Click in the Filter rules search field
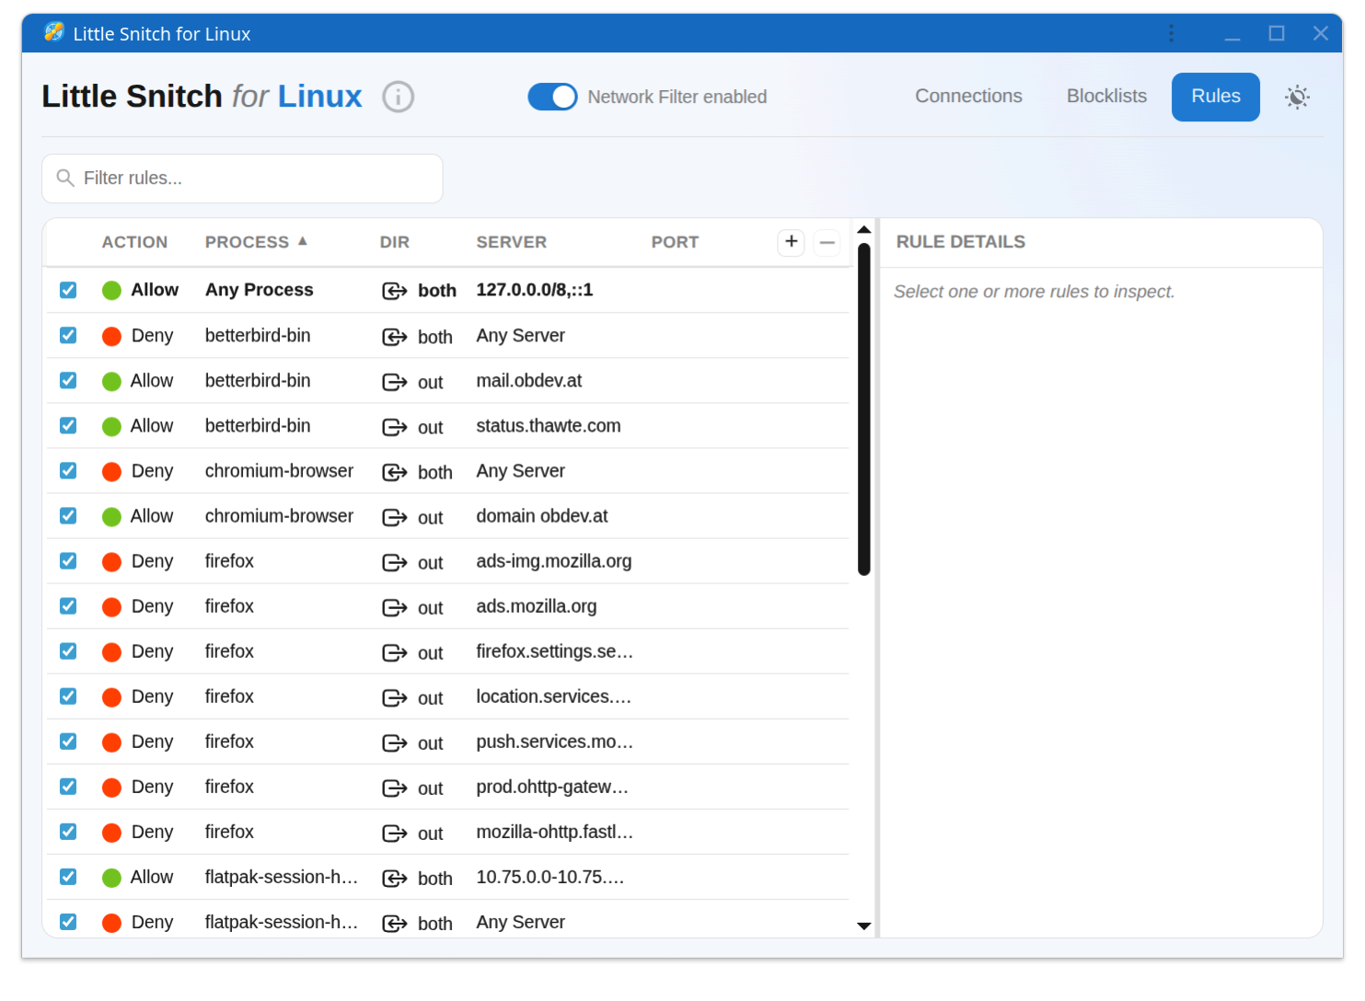Screen dimensions: 1365x1001 point(242,178)
